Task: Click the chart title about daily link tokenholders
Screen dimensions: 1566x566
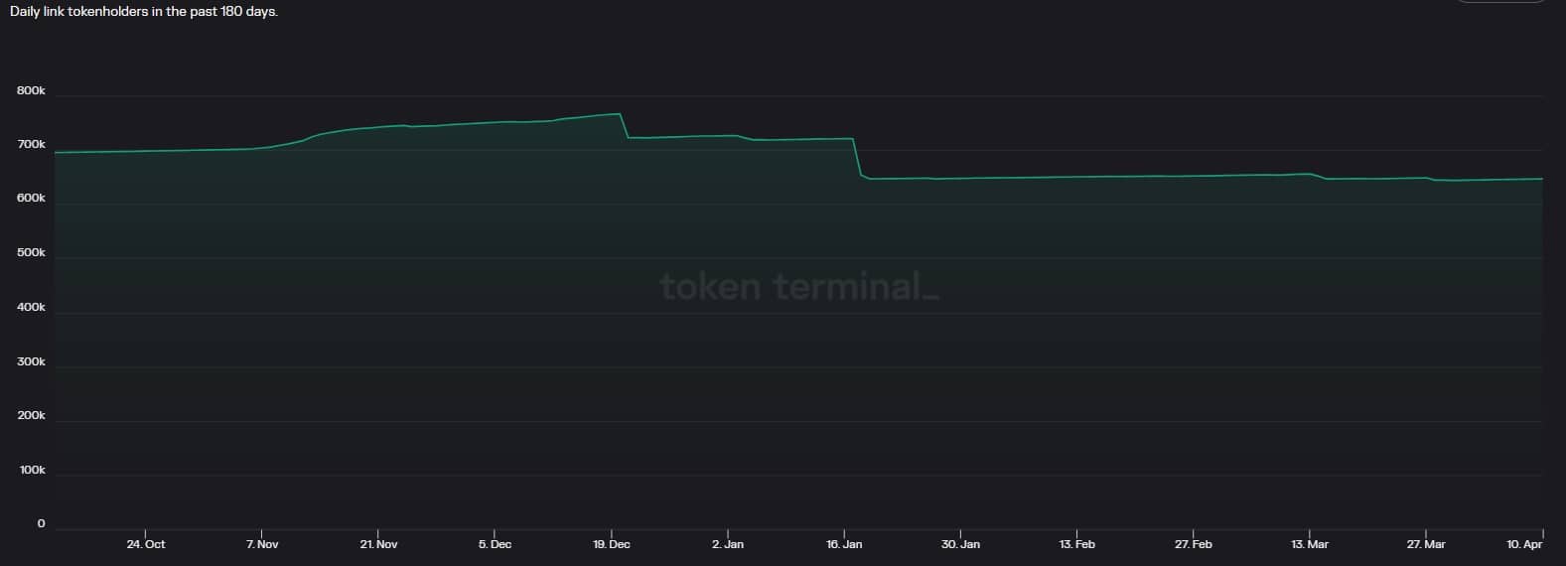Action: tap(144, 12)
